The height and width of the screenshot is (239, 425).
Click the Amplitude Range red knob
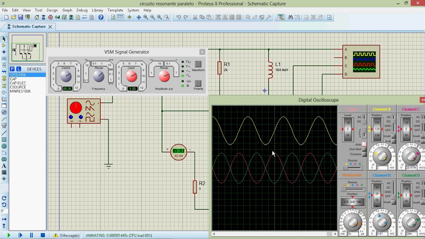[164, 76]
